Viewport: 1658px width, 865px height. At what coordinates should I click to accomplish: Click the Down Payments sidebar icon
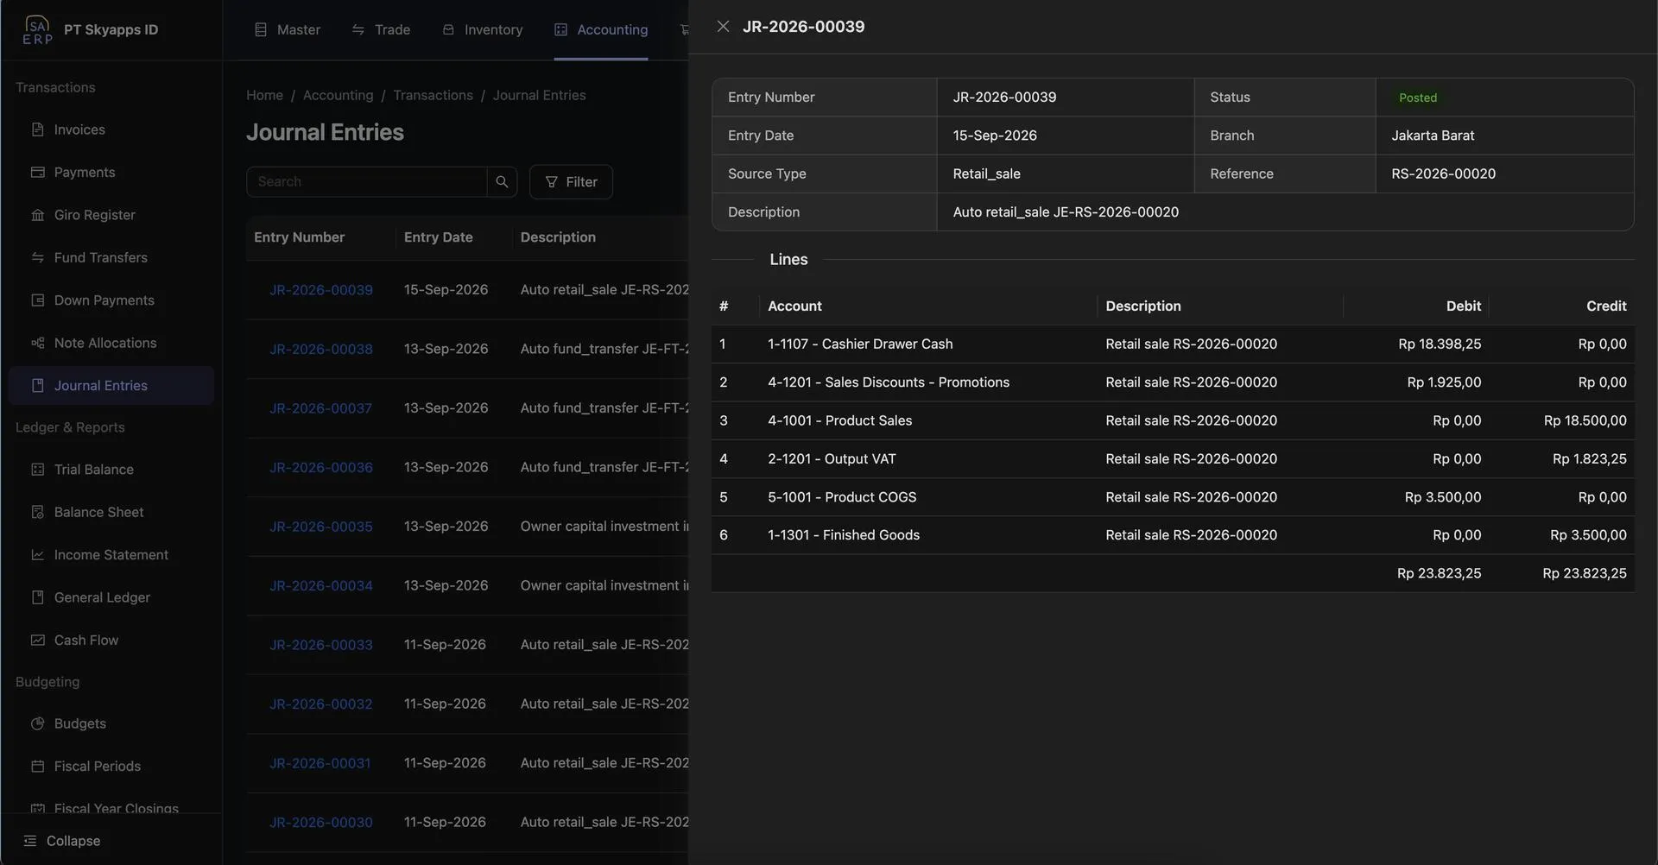click(x=37, y=300)
